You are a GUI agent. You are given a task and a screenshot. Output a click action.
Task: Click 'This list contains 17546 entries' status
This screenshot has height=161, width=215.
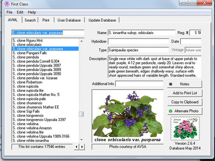click(x=42, y=147)
